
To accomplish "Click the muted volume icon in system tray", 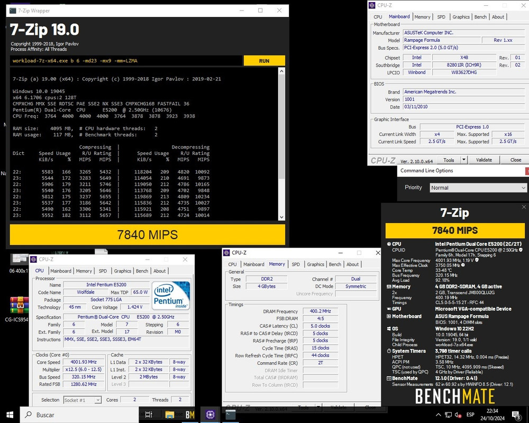I will [x=458, y=415].
